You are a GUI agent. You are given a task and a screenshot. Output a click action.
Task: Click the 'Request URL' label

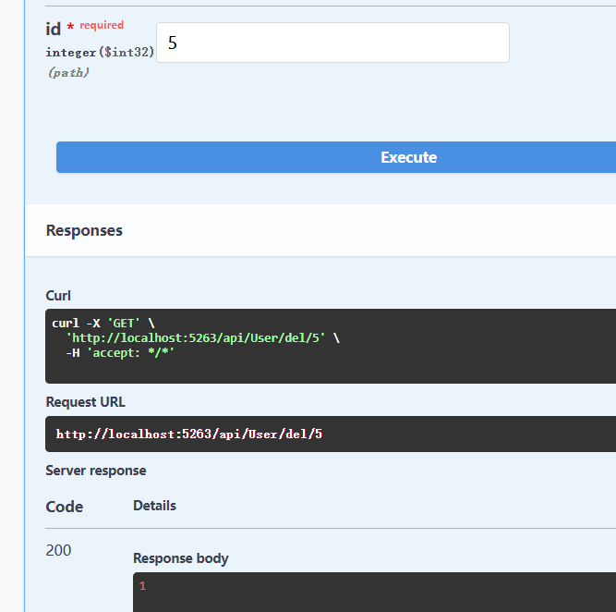pyautogui.click(x=85, y=402)
